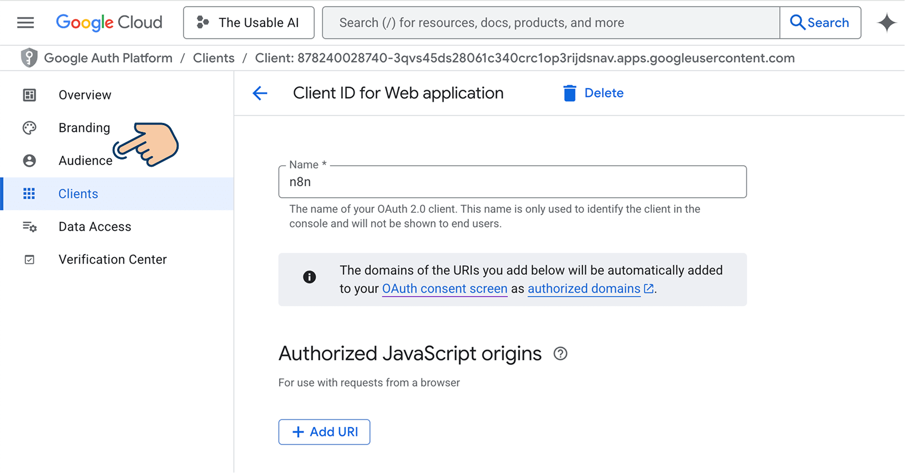Click the trash can delete icon
The height and width of the screenshot is (473, 905).
(570, 93)
